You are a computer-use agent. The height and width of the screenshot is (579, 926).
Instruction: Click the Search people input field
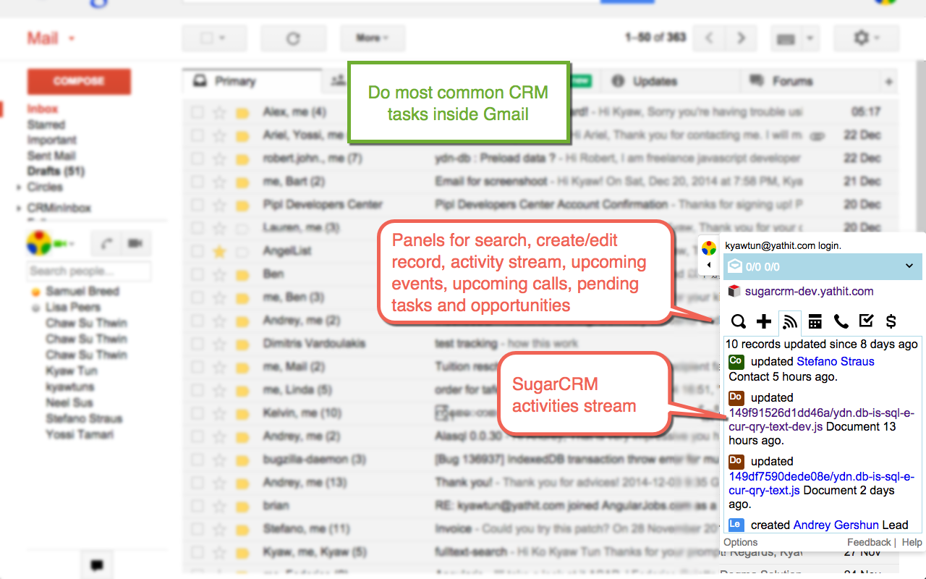point(89,271)
